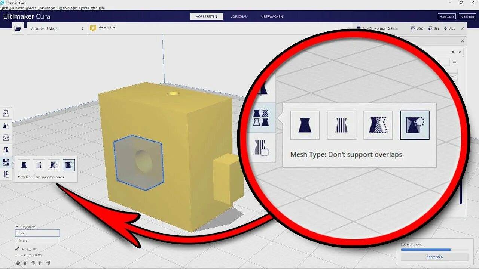Click the Cura logo in title bar

tap(3, 3)
